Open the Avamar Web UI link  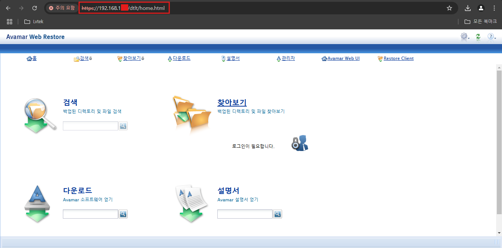[343, 58]
